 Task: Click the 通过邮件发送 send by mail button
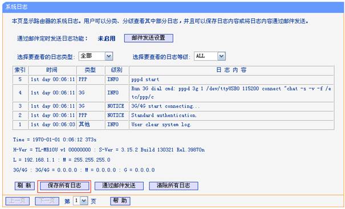119,186
